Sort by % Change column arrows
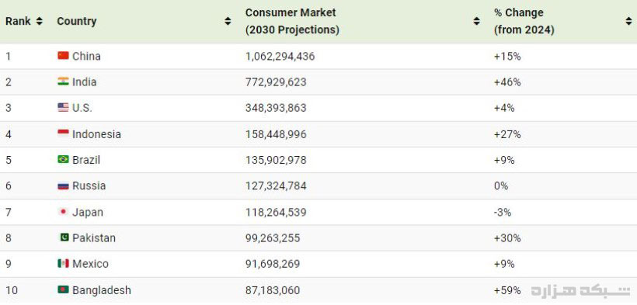 click(628, 21)
